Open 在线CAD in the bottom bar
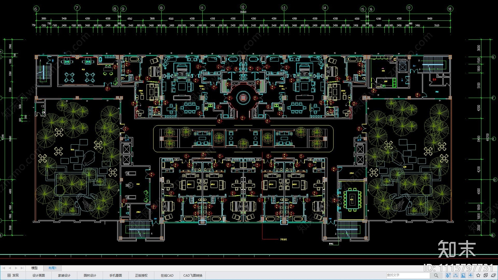This screenshot has height=280, width=498. (x=167, y=275)
